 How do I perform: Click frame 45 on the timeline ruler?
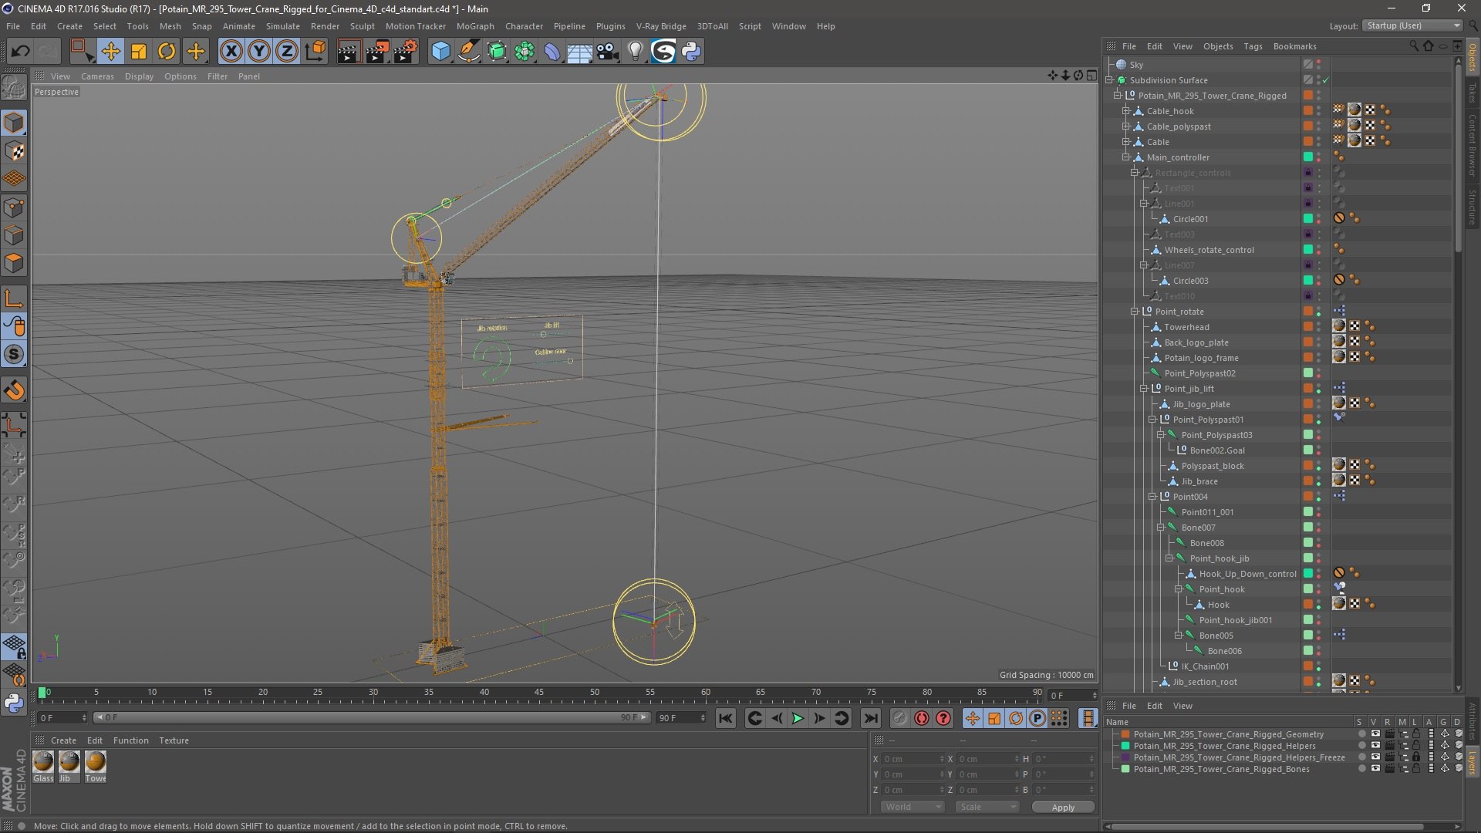point(539,693)
